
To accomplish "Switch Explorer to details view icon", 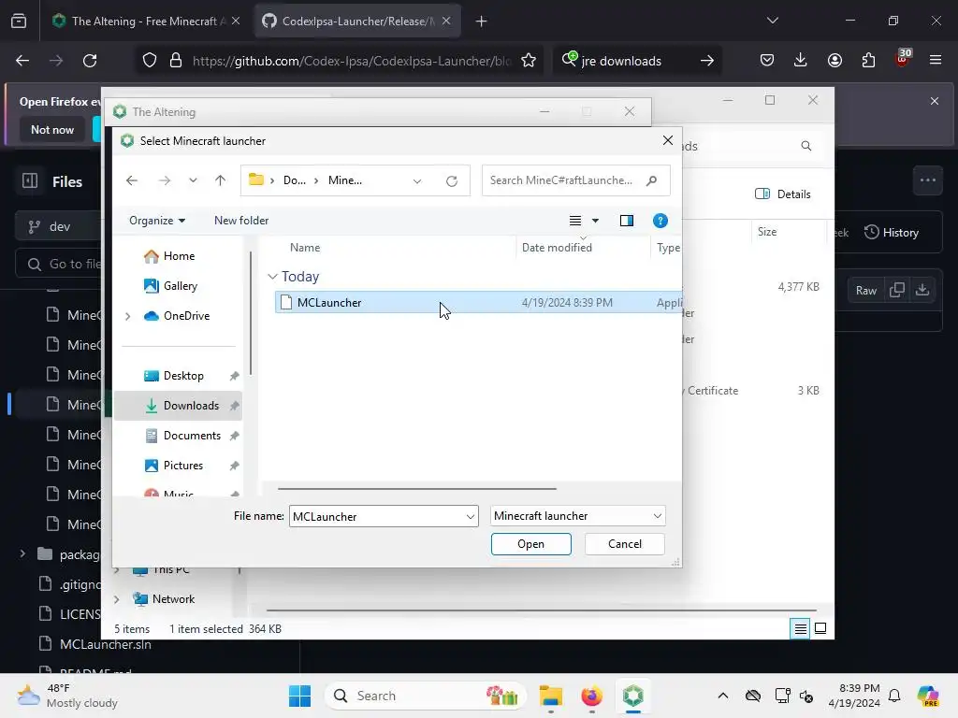I will [x=800, y=628].
